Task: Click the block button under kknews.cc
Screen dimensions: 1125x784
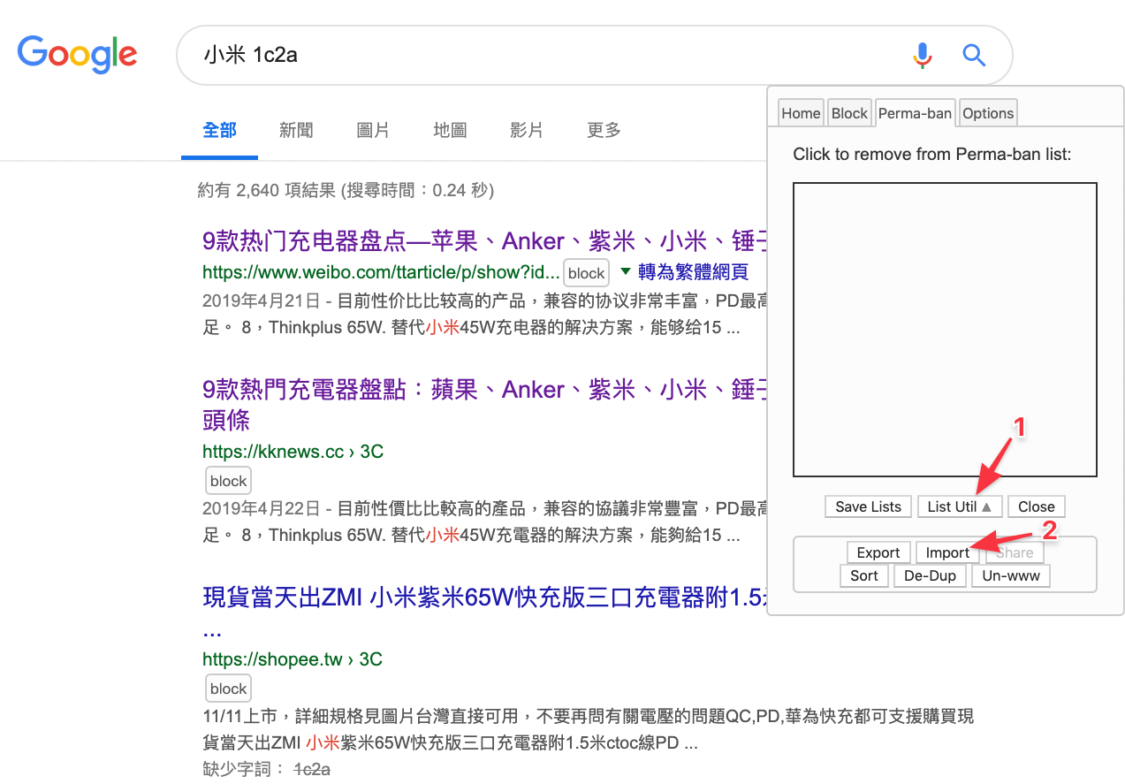Action: [229, 481]
